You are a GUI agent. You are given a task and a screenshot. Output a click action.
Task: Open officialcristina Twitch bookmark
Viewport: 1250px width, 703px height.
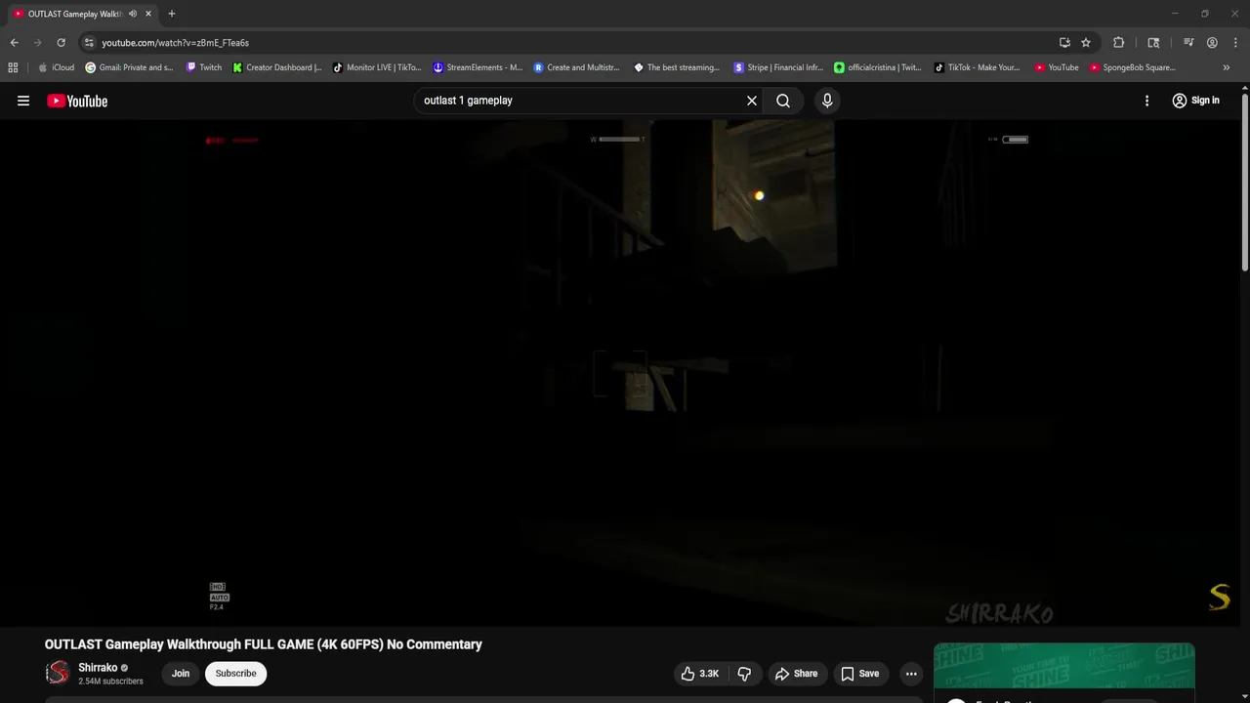877,67
